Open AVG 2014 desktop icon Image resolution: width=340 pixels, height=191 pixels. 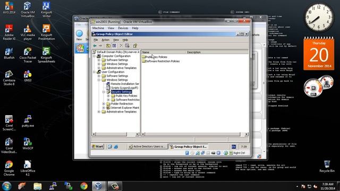[9, 8]
